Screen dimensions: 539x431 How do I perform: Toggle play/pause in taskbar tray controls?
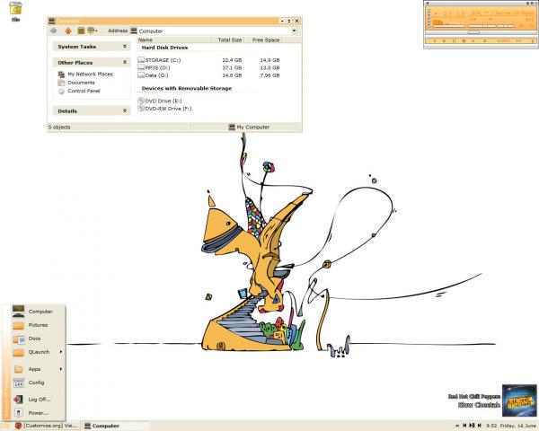(472, 426)
